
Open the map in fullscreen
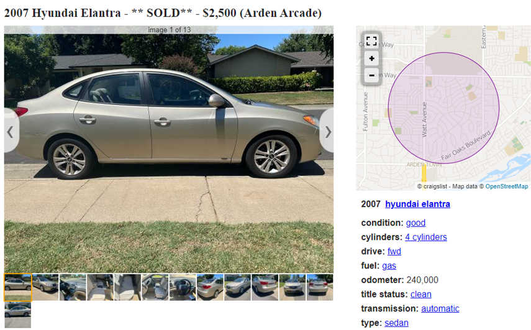coord(371,42)
